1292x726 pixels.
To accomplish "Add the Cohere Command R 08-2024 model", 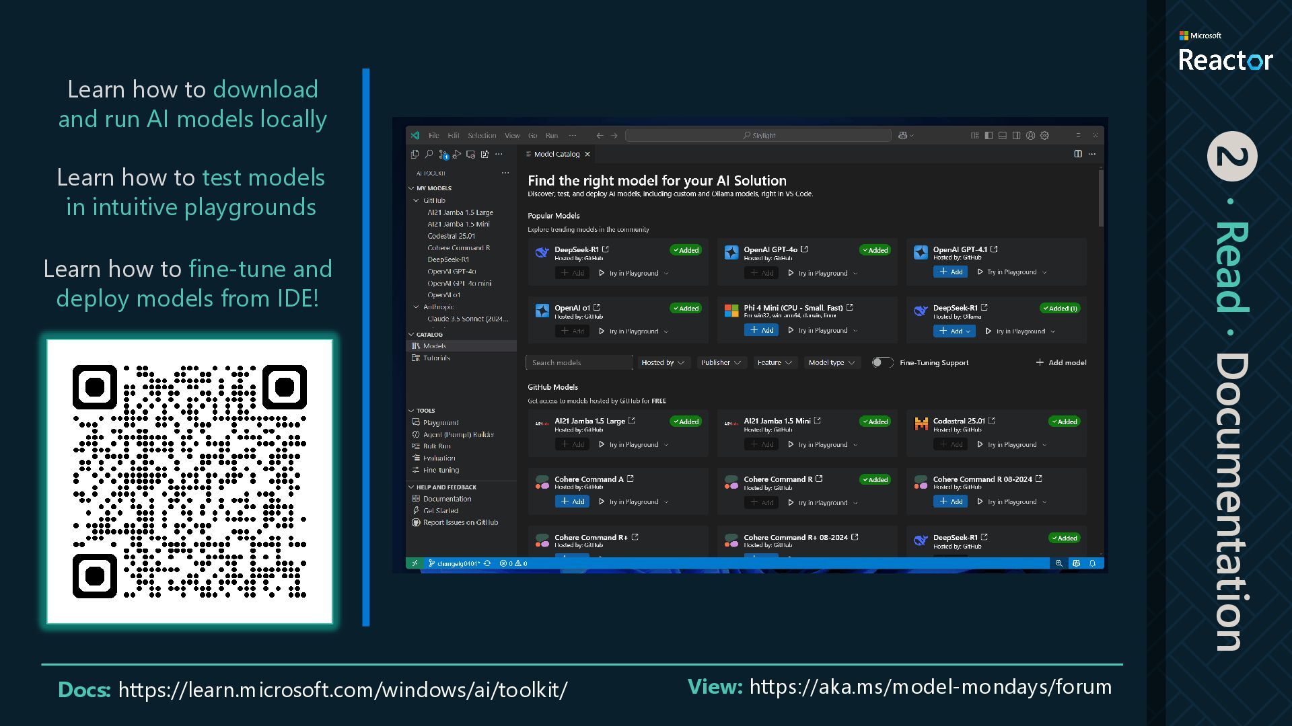I will [x=951, y=501].
